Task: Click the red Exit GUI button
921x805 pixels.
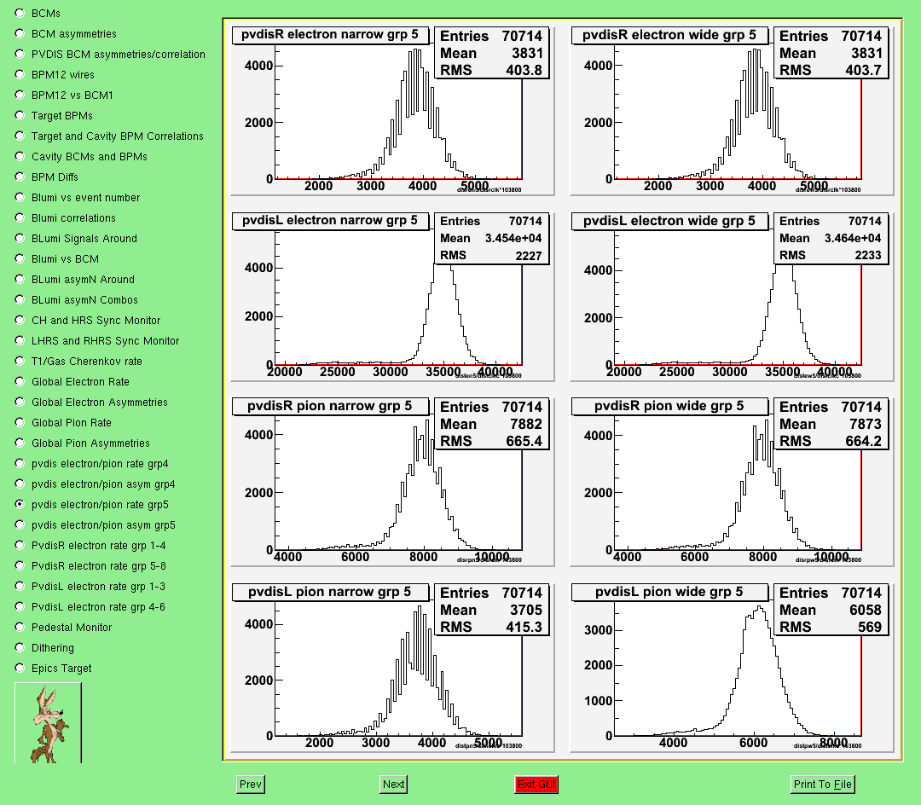Action: [x=536, y=785]
